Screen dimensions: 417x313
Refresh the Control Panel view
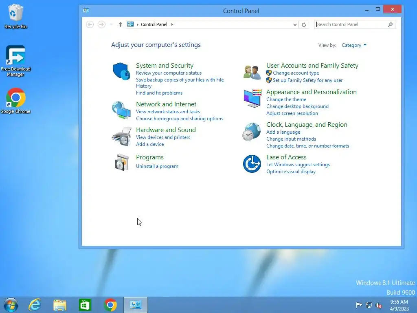[304, 24]
